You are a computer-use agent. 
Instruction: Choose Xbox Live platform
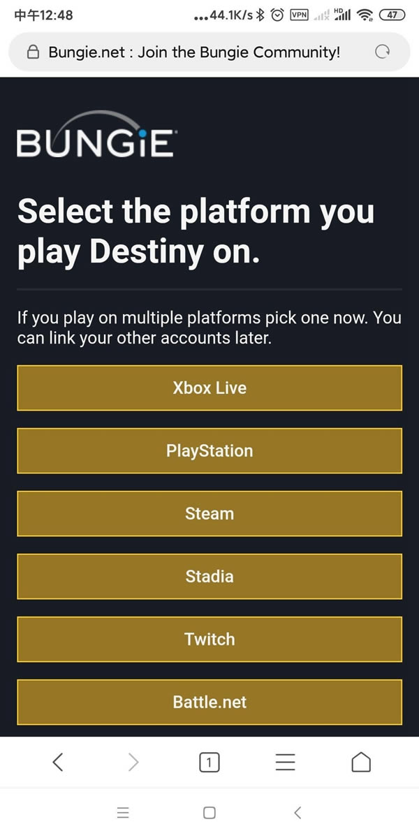pos(209,388)
